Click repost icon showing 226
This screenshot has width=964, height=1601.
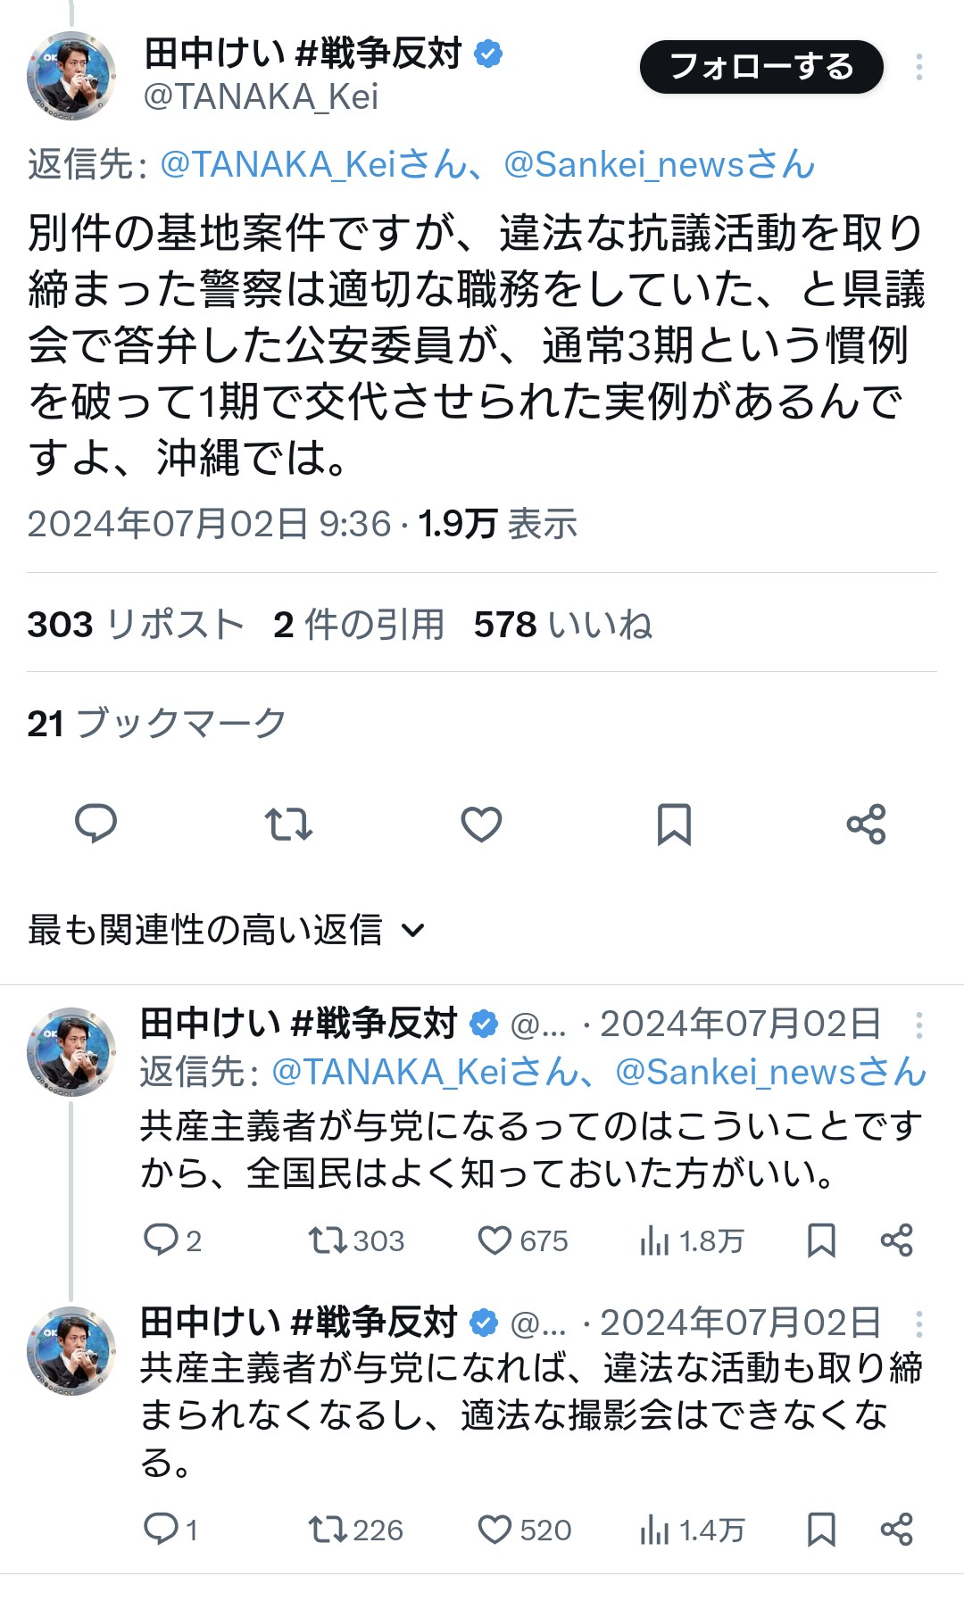pyautogui.click(x=355, y=1530)
